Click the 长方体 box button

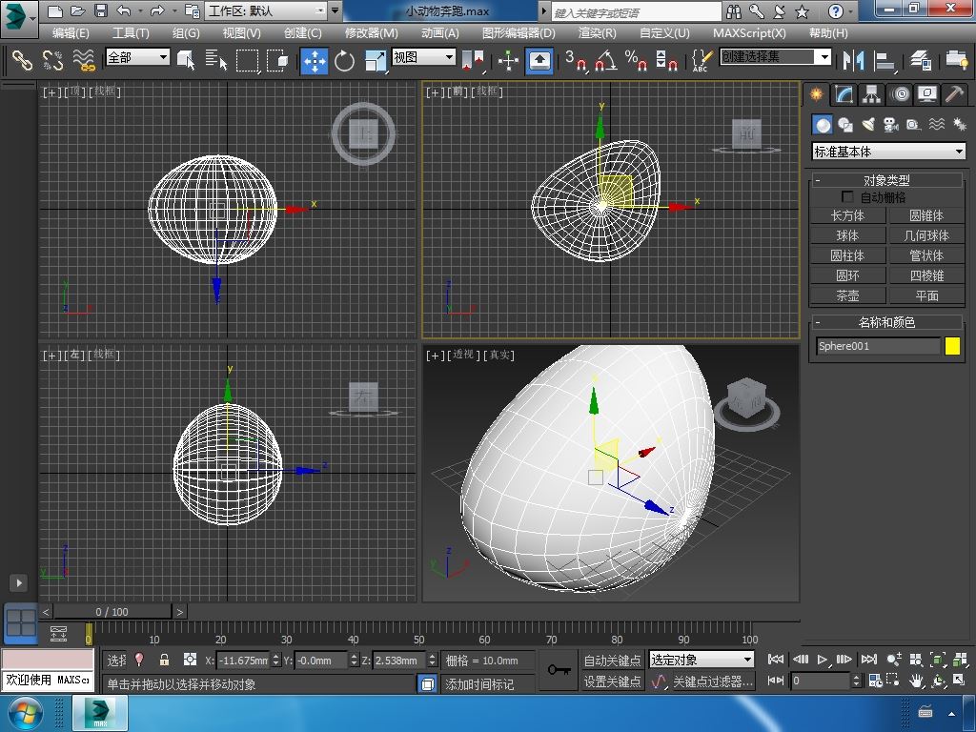pos(847,215)
